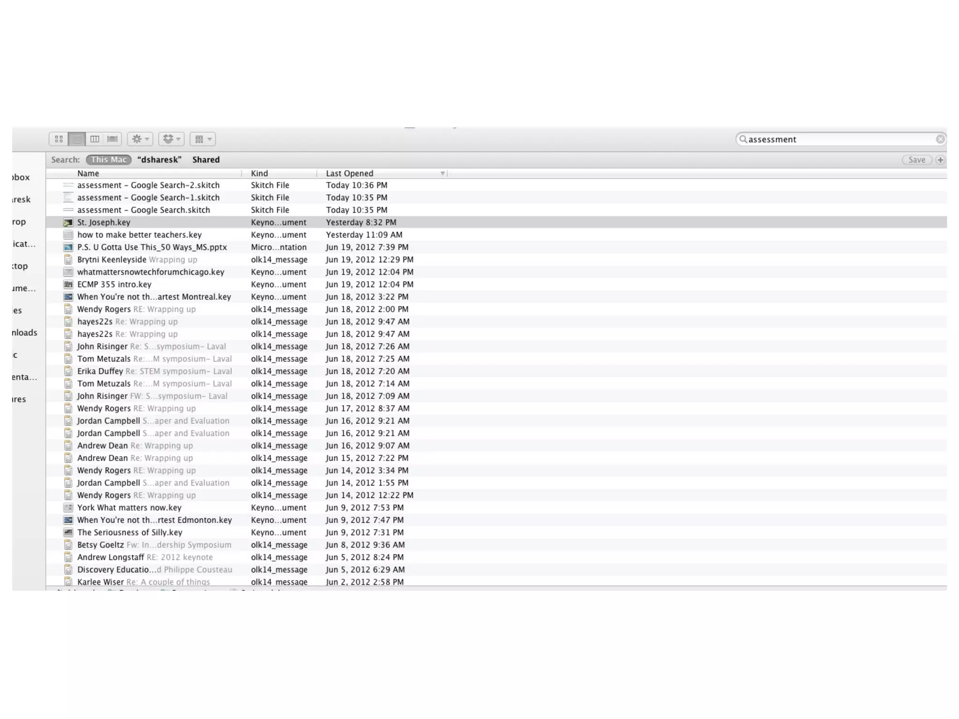
Task: Save the current search
Action: 916,160
